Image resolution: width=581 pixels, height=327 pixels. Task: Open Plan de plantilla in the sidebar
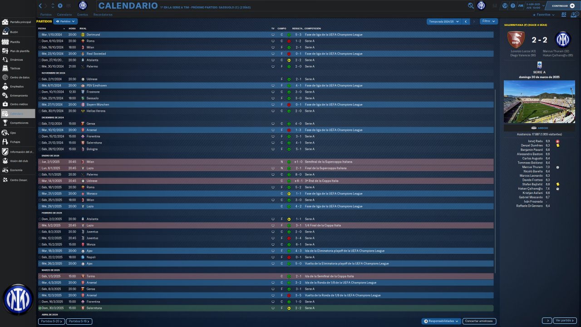(17, 51)
